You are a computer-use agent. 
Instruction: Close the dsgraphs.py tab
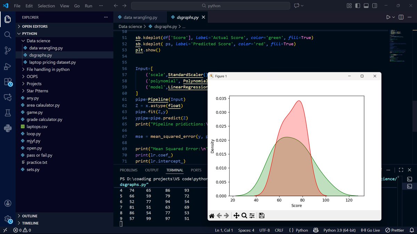(x=203, y=17)
